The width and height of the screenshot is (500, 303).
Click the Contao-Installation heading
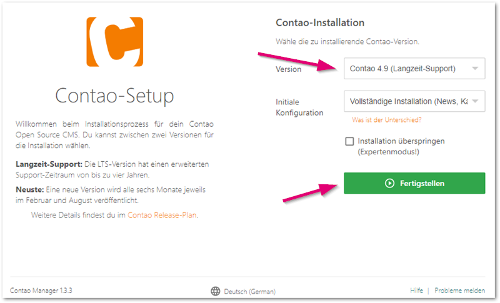coord(319,23)
